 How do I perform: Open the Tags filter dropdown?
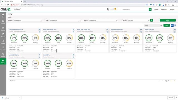(65, 20)
